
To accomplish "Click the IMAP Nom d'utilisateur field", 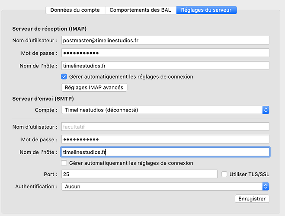I will click(x=165, y=40).
